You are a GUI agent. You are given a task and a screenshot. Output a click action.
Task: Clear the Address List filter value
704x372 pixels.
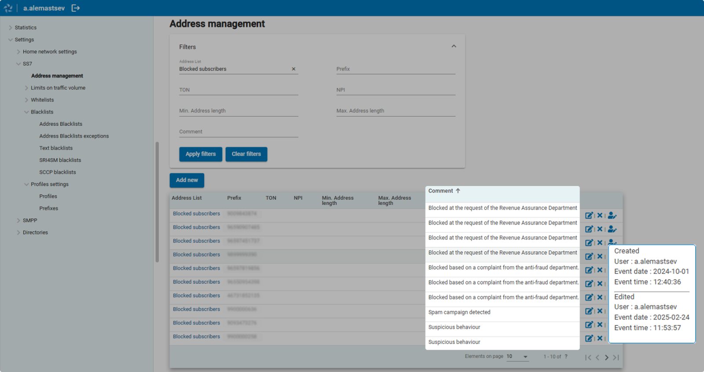pyautogui.click(x=293, y=69)
